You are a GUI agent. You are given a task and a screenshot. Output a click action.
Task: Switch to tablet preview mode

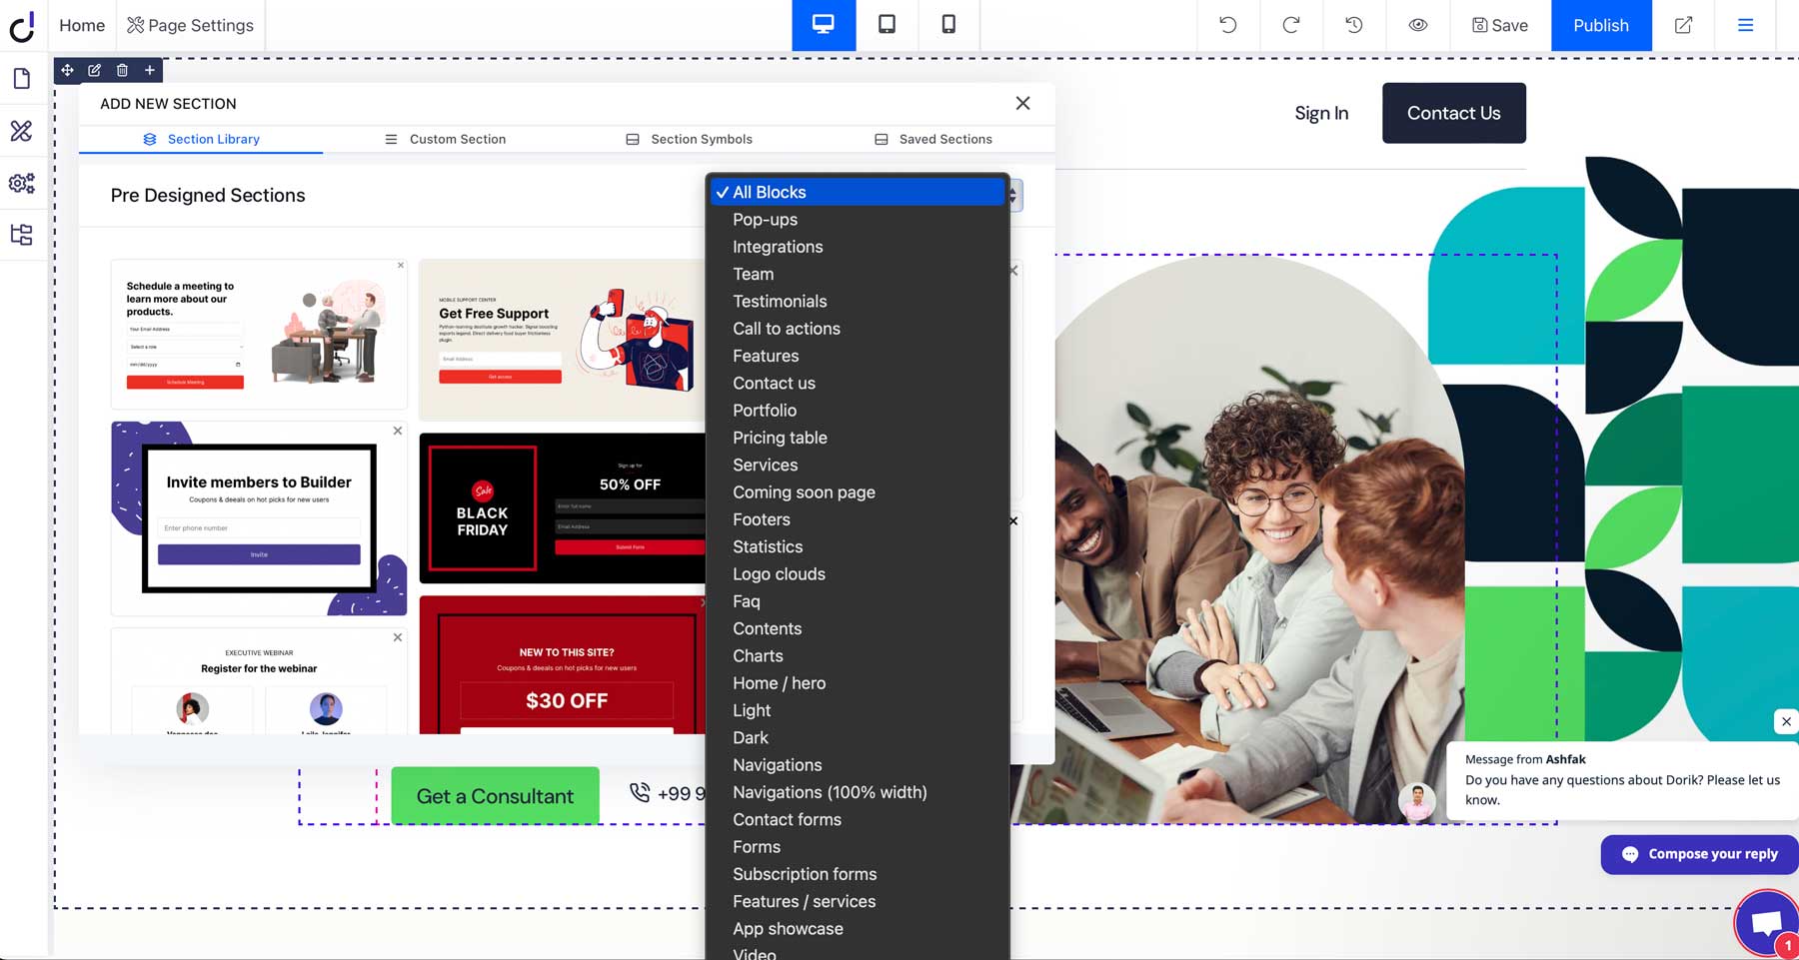tap(886, 25)
